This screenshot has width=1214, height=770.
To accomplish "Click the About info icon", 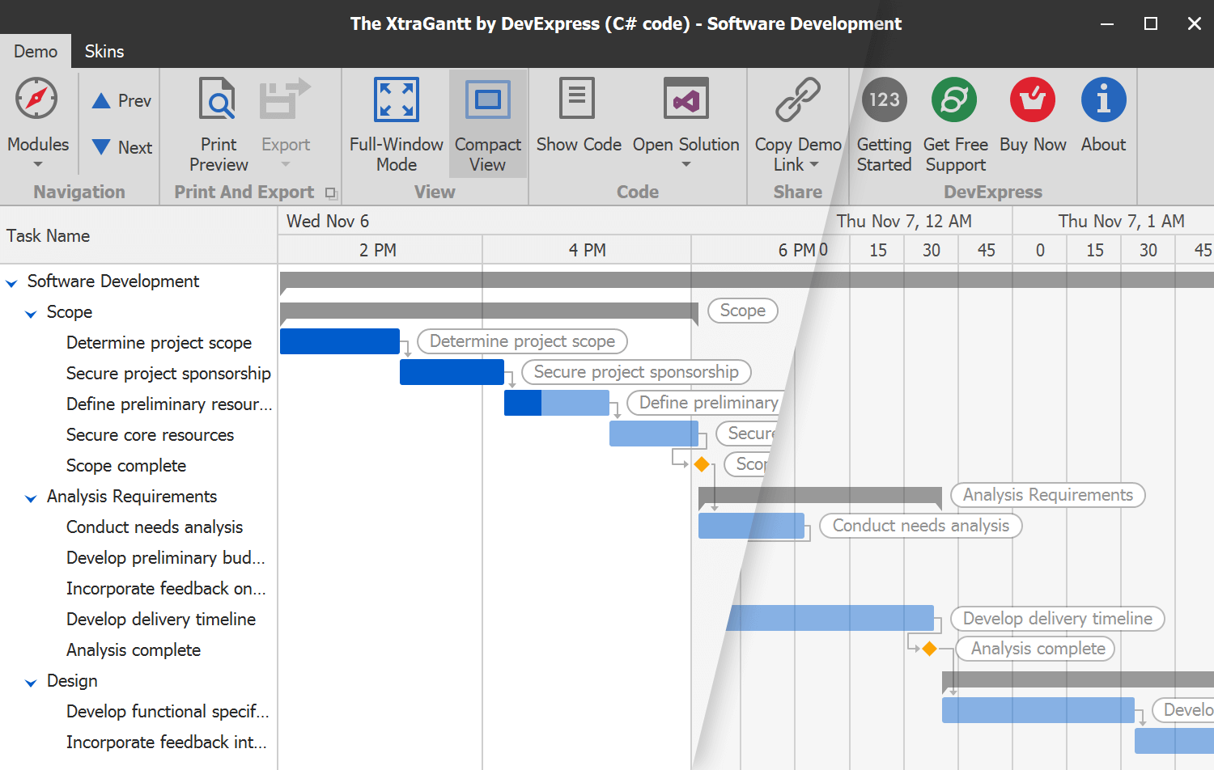I will [1103, 99].
